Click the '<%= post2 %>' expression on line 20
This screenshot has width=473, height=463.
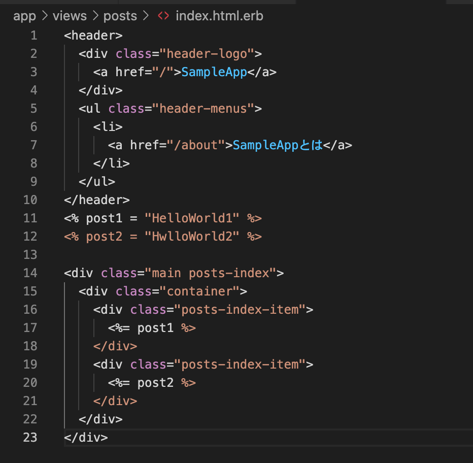point(152,383)
